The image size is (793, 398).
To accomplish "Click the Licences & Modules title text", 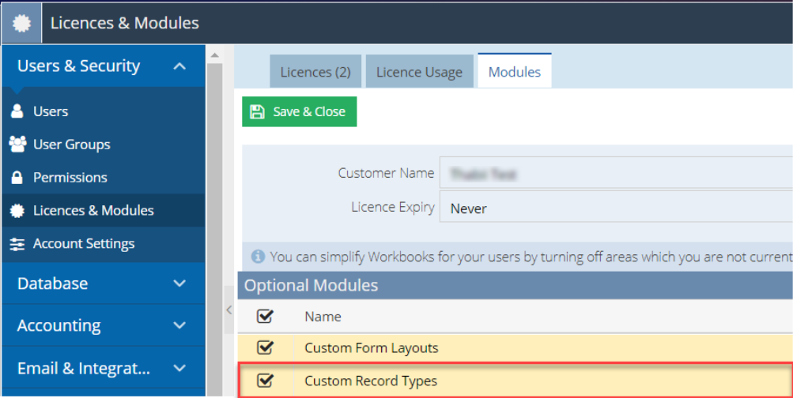I will [x=125, y=23].
